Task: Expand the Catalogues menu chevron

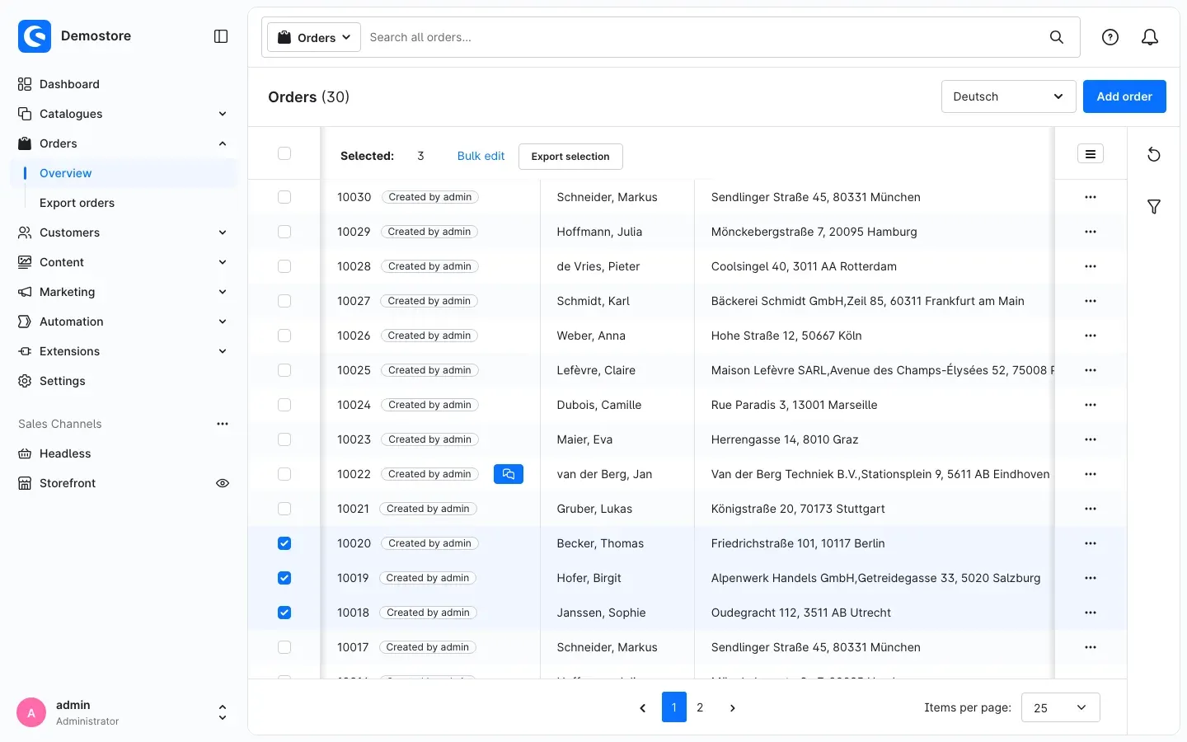Action: pyautogui.click(x=223, y=114)
